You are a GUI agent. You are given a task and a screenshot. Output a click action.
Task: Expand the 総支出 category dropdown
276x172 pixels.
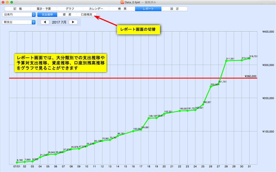tap(19, 22)
